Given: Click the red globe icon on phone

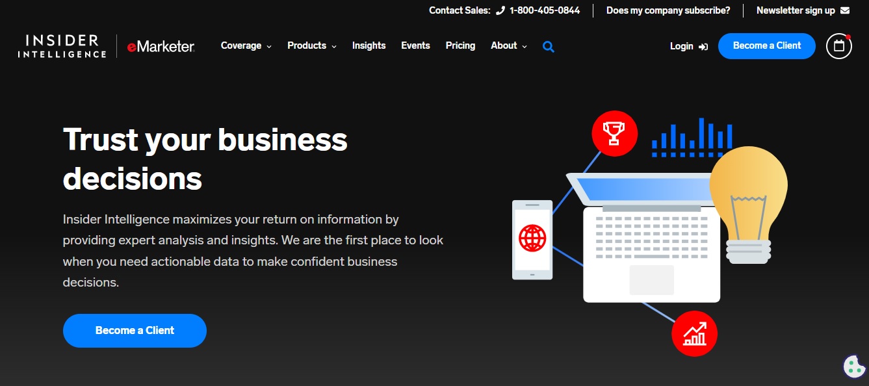Looking at the screenshot, I should [532, 238].
